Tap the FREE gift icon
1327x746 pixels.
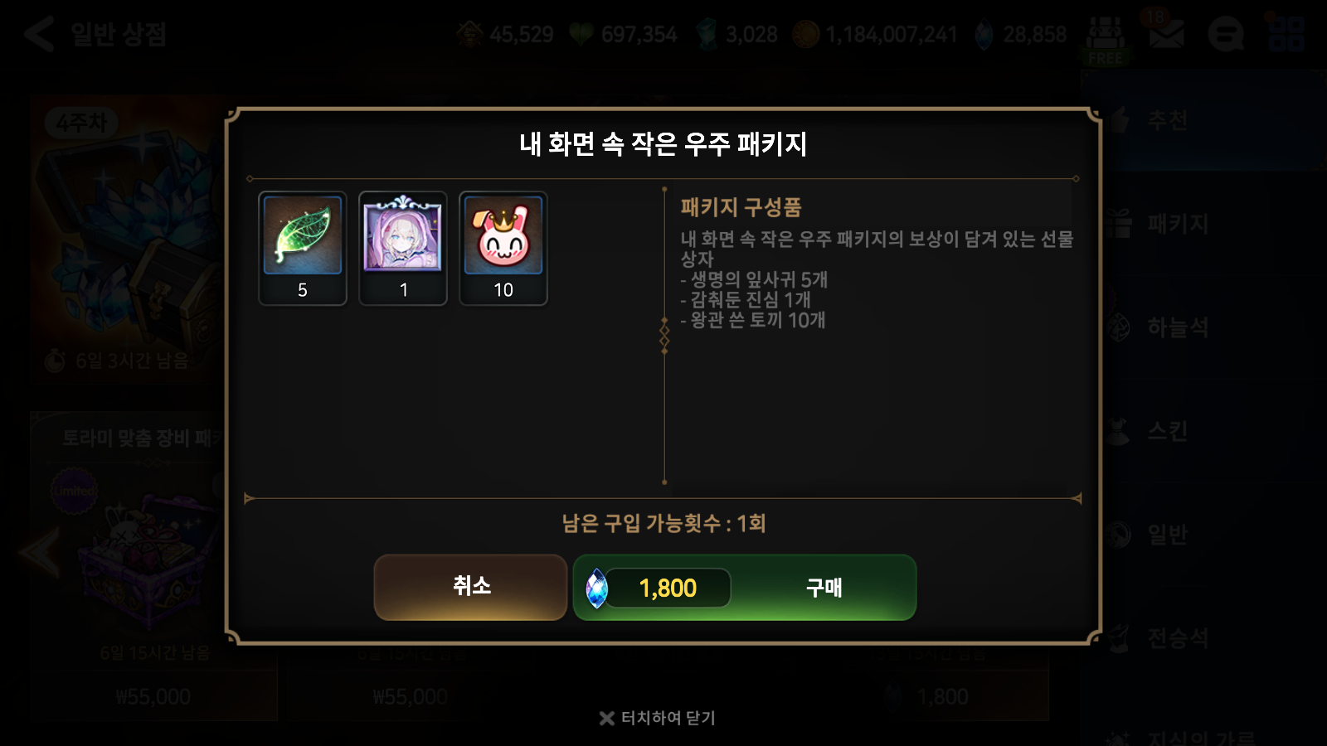coord(1105,40)
